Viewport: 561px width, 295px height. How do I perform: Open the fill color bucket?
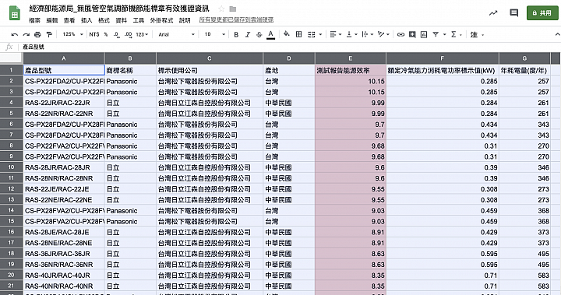point(287,34)
